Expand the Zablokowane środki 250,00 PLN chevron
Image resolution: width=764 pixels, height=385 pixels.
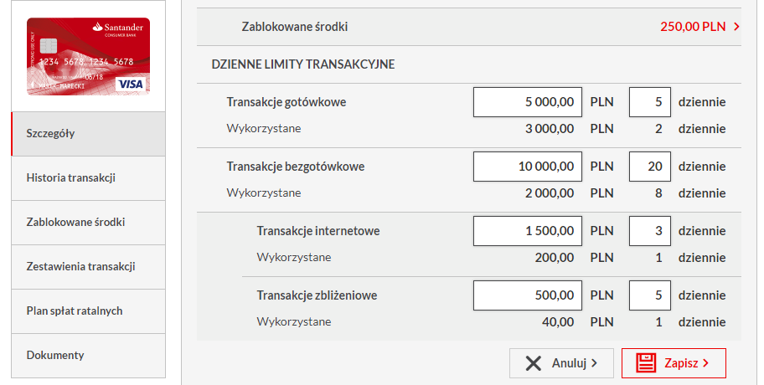tap(736, 27)
